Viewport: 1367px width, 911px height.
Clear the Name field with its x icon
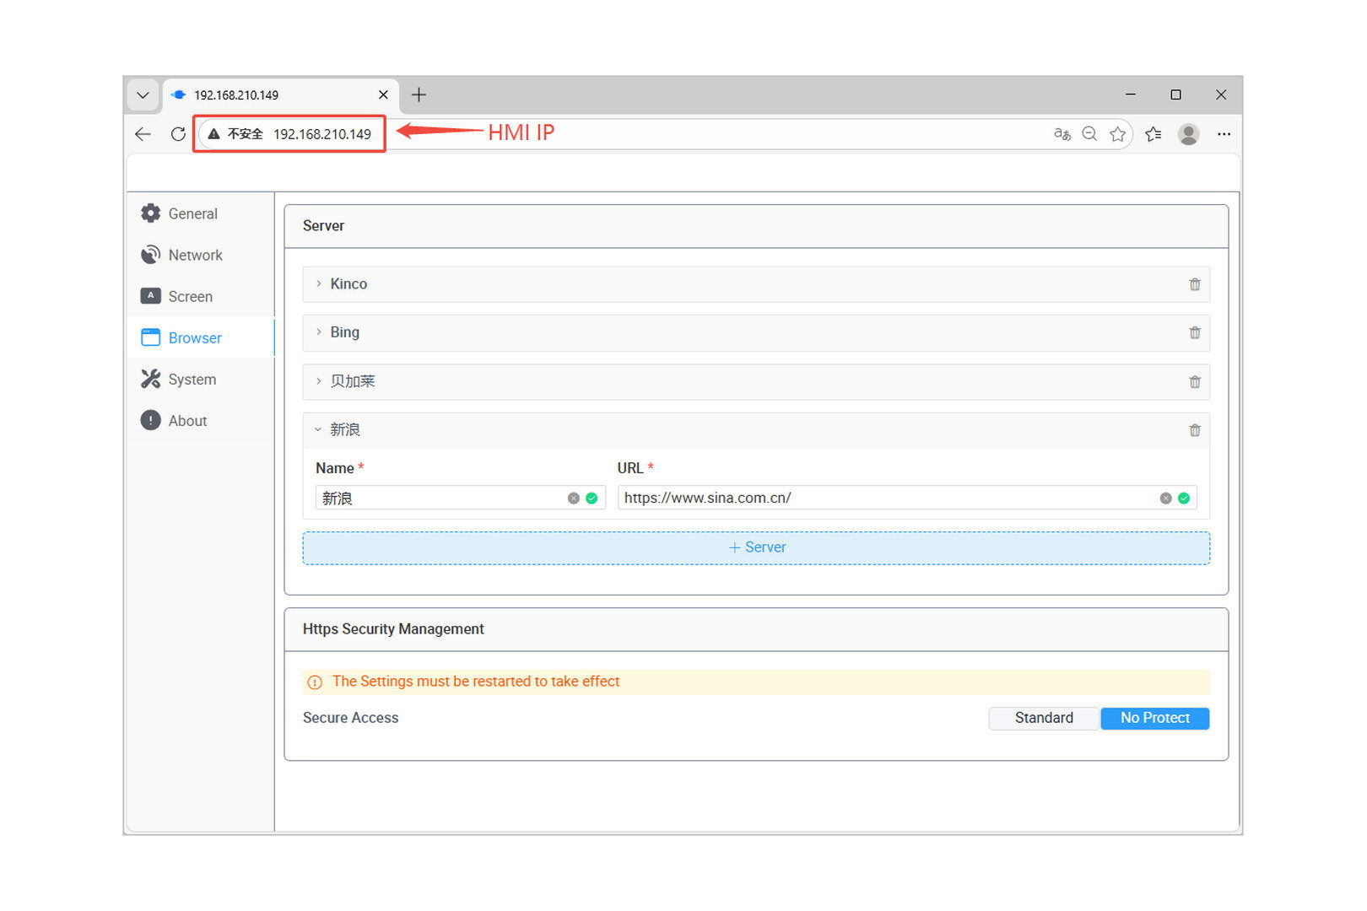coord(574,499)
